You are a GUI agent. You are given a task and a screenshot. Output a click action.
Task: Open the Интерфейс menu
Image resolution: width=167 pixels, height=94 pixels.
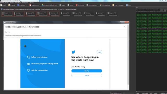pyautogui.click(x=18, y=3)
